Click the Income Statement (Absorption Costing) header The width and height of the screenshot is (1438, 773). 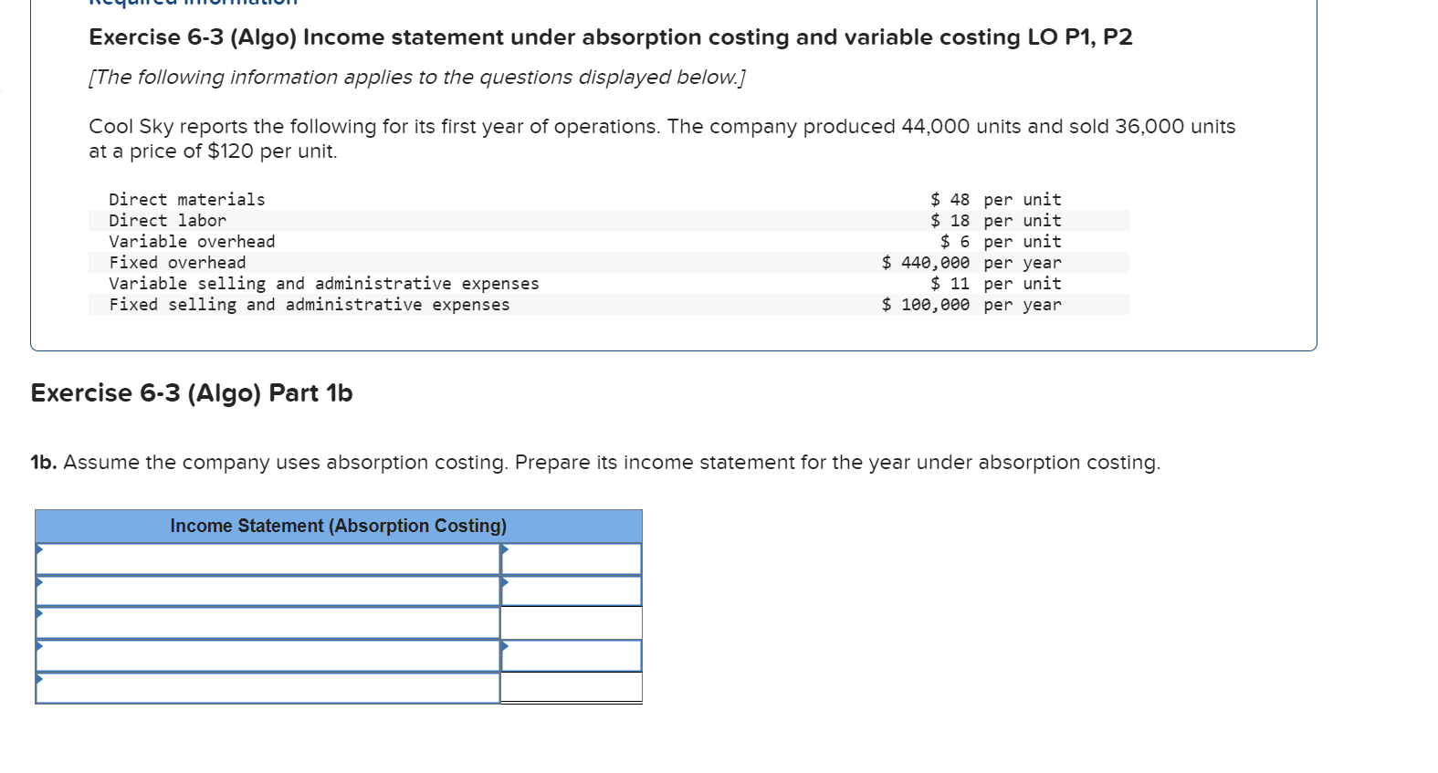pos(338,526)
